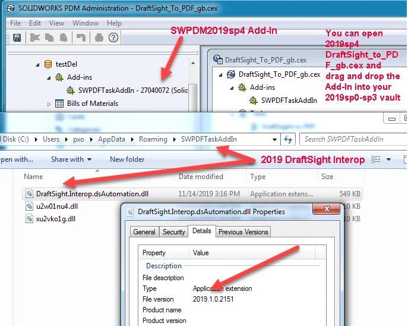Click the Bills of Materials table icon

click(59, 104)
